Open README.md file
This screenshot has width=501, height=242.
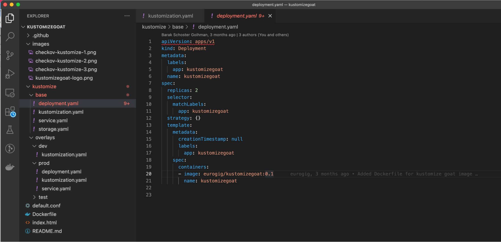pyautogui.click(x=78, y=231)
